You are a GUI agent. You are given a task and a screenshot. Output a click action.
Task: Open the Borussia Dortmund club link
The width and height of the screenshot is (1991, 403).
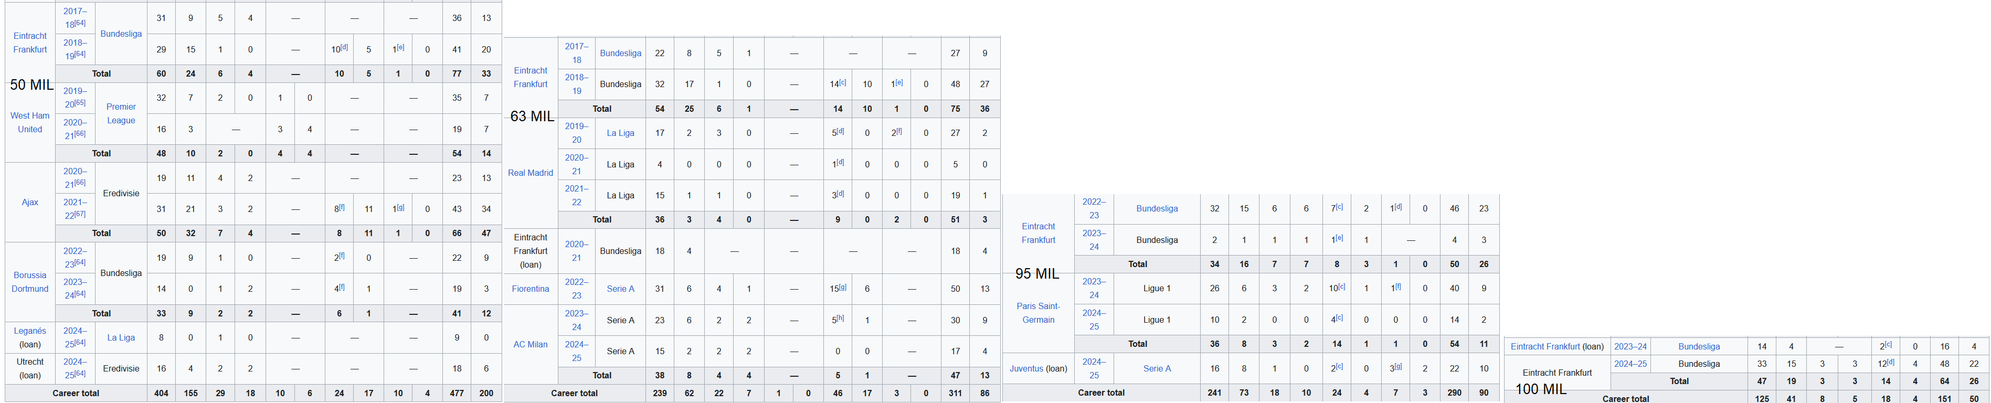tap(30, 282)
